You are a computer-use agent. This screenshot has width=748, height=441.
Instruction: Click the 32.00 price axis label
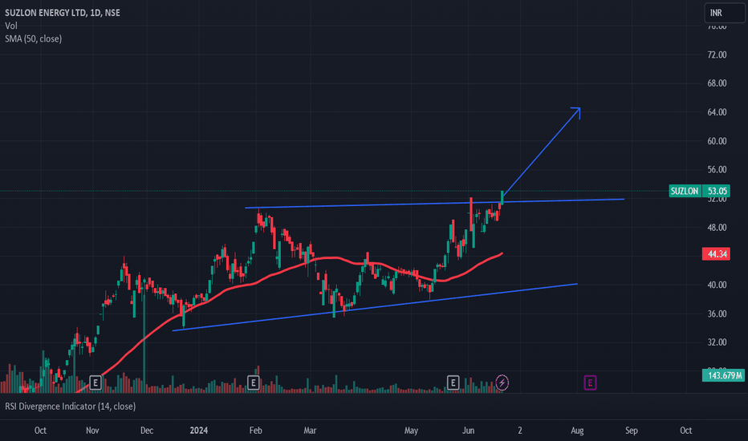pyautogui.click(x=717, y=342)
